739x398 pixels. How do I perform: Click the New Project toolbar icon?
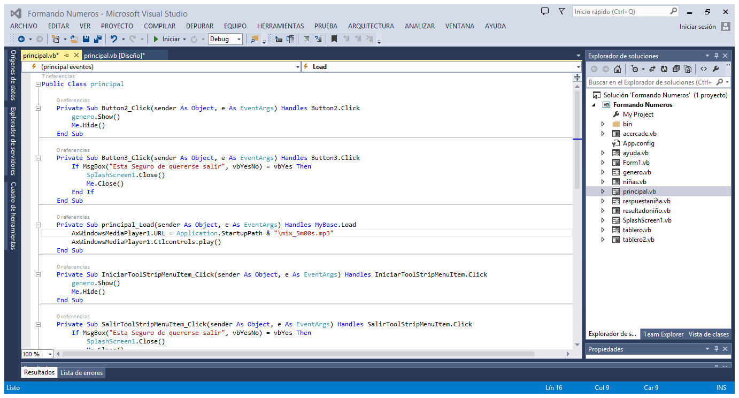pyautogui.click(x=56, y=39)
